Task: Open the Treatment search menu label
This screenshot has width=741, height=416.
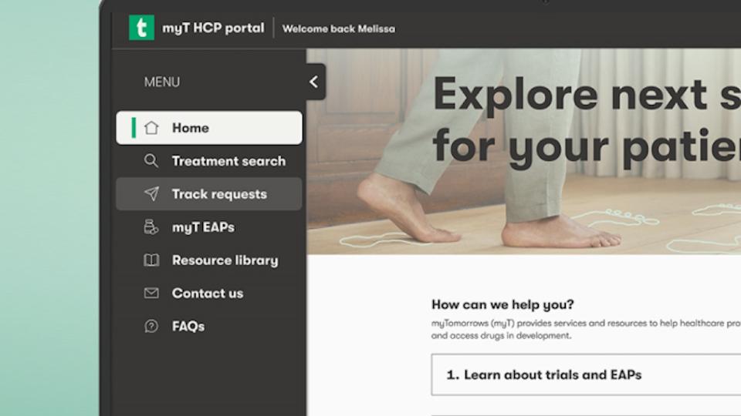Action: (x=228, y=161)
